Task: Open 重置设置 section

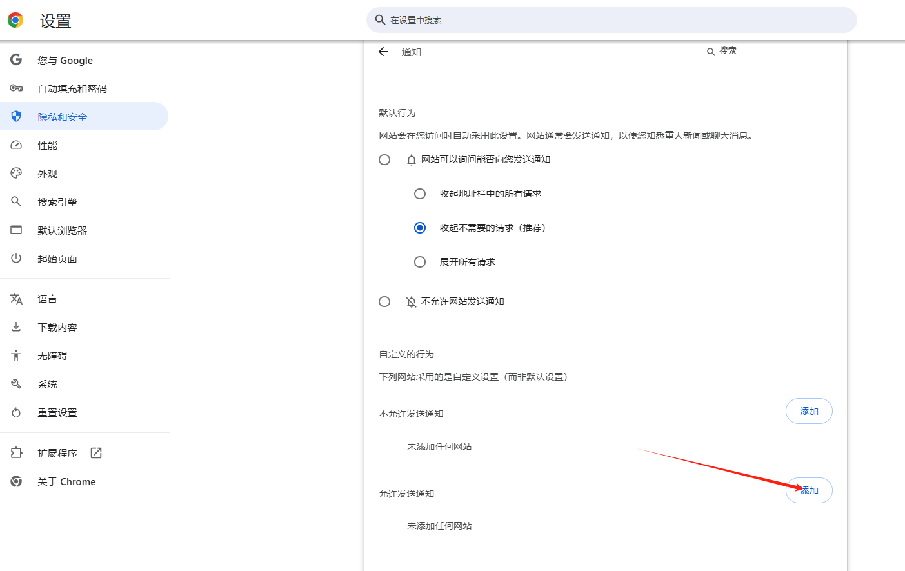Action: 84,412
